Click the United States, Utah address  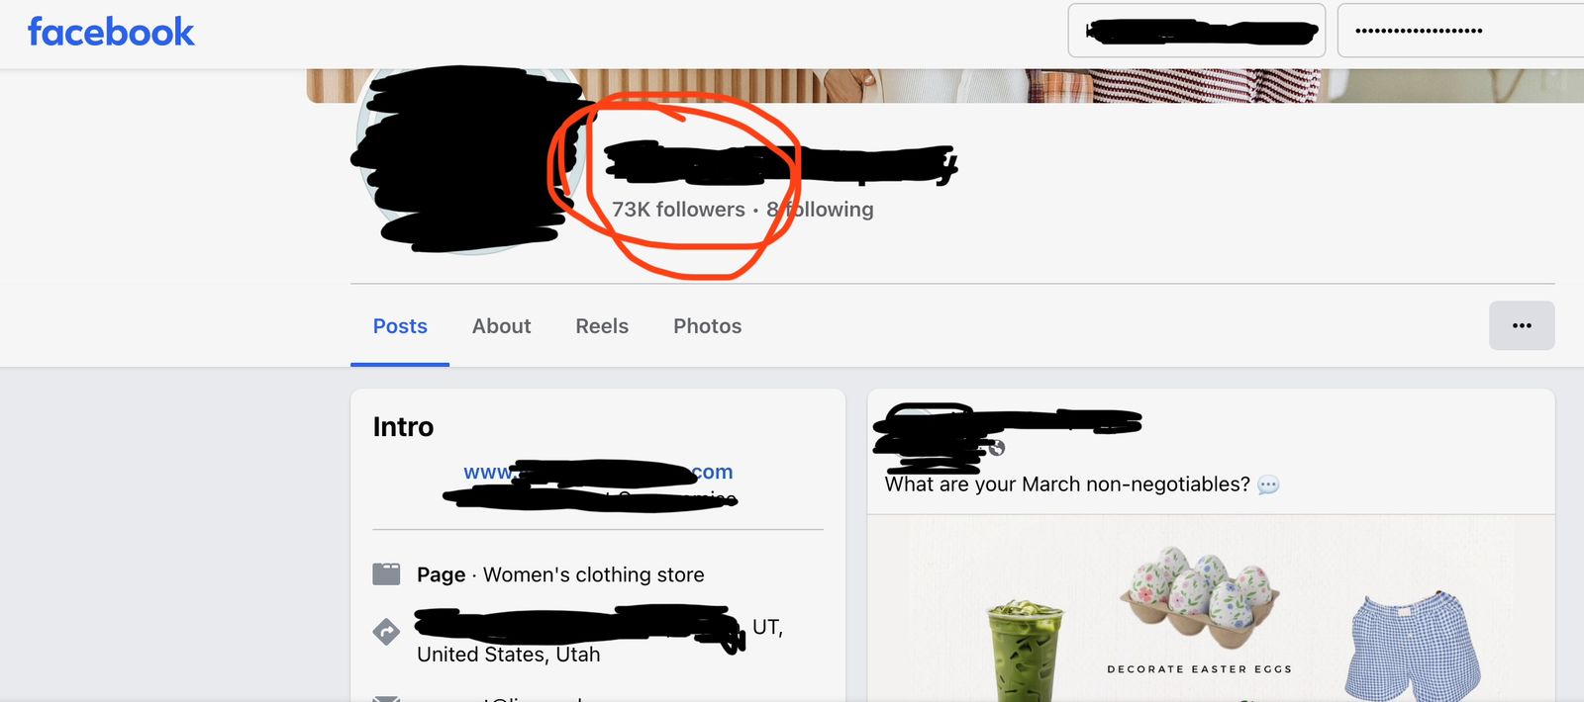coord(509,655)
